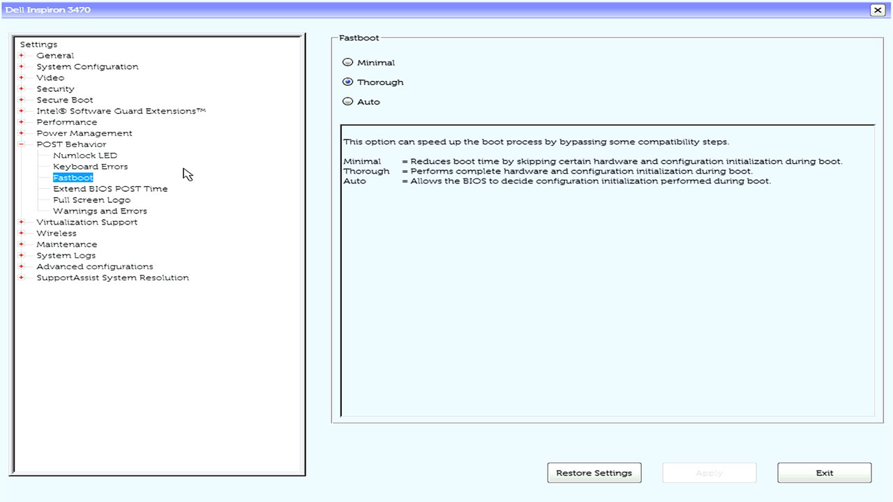The image size is (893, 502).
Task: Expand the System Configuration plus icon
Action: pyautogui.click(x=22, y=67)
